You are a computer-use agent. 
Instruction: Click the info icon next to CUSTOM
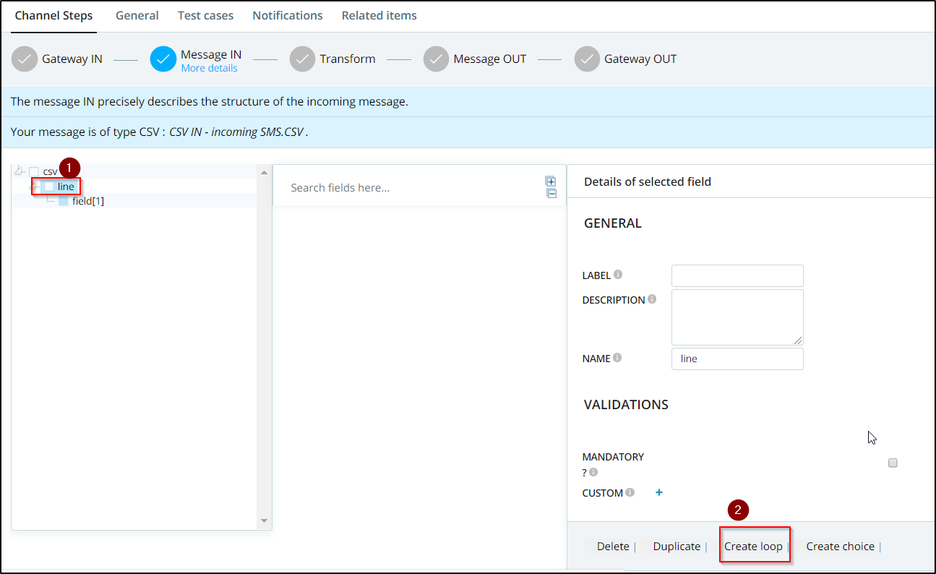[x=630, y=492]
